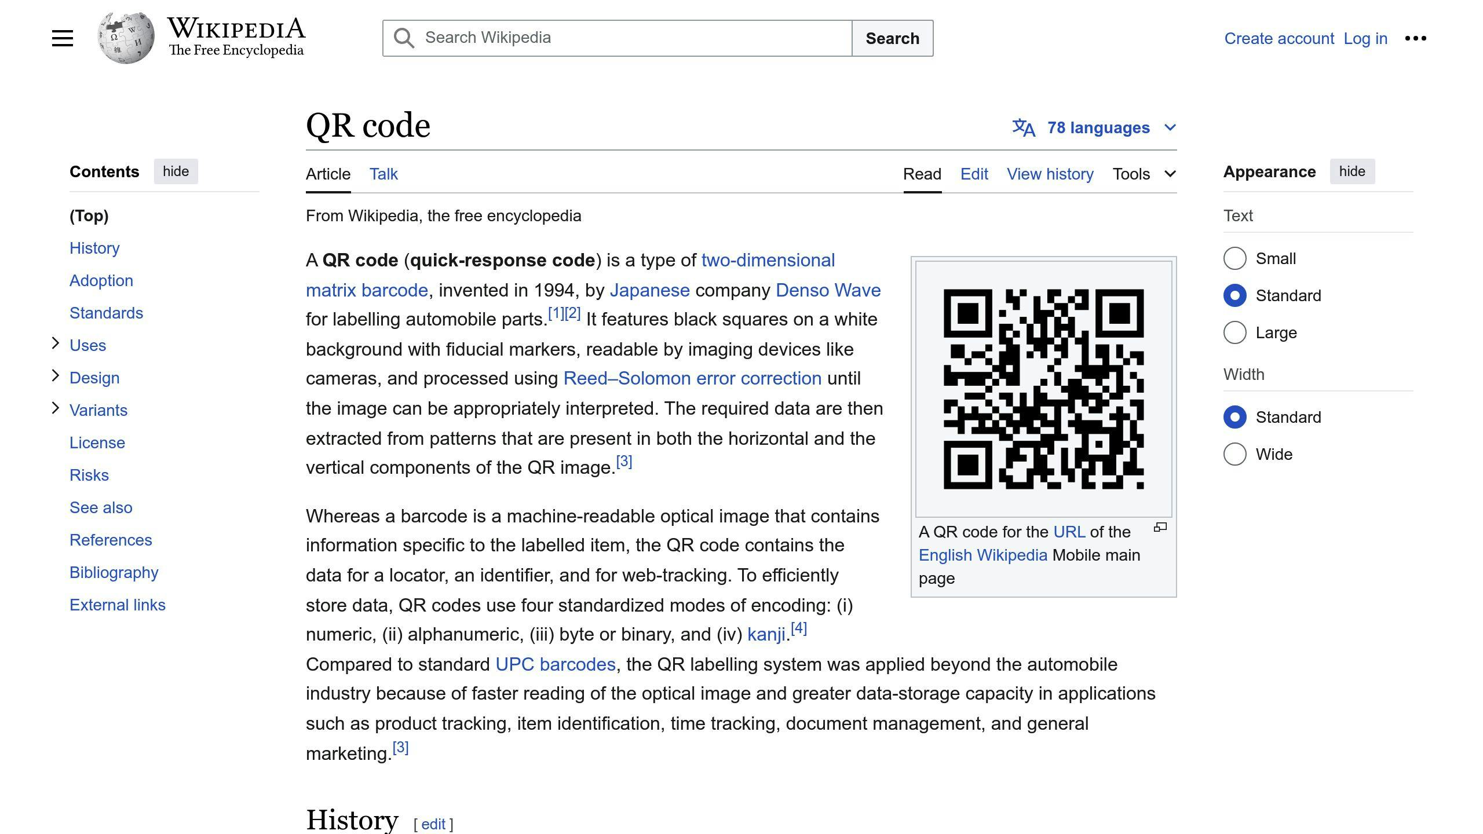The image size is (1483, 834).
Task: Click citation [2] after automobile parts
Action: [572, 313]
